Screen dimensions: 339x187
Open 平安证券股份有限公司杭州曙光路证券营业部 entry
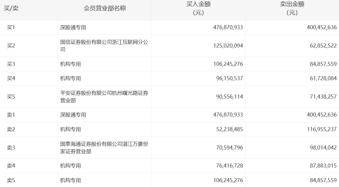click(x=104, y=97)
